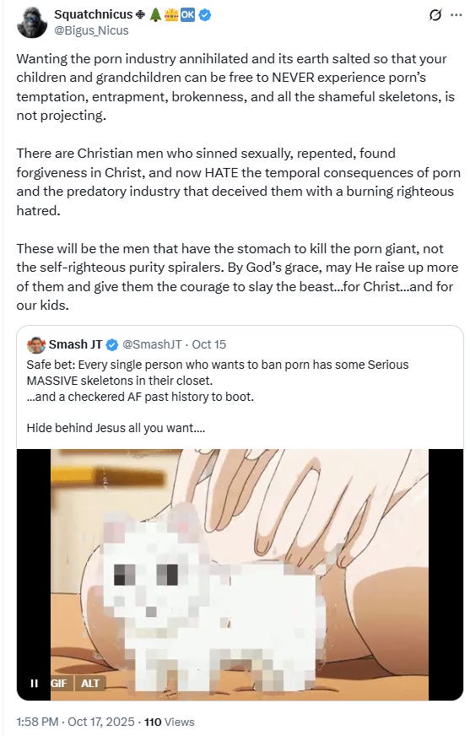The width and height of the screenshot is (470, 736).
Task: Click the Oct 15 quoted tweet date
Action: (208, 344)
